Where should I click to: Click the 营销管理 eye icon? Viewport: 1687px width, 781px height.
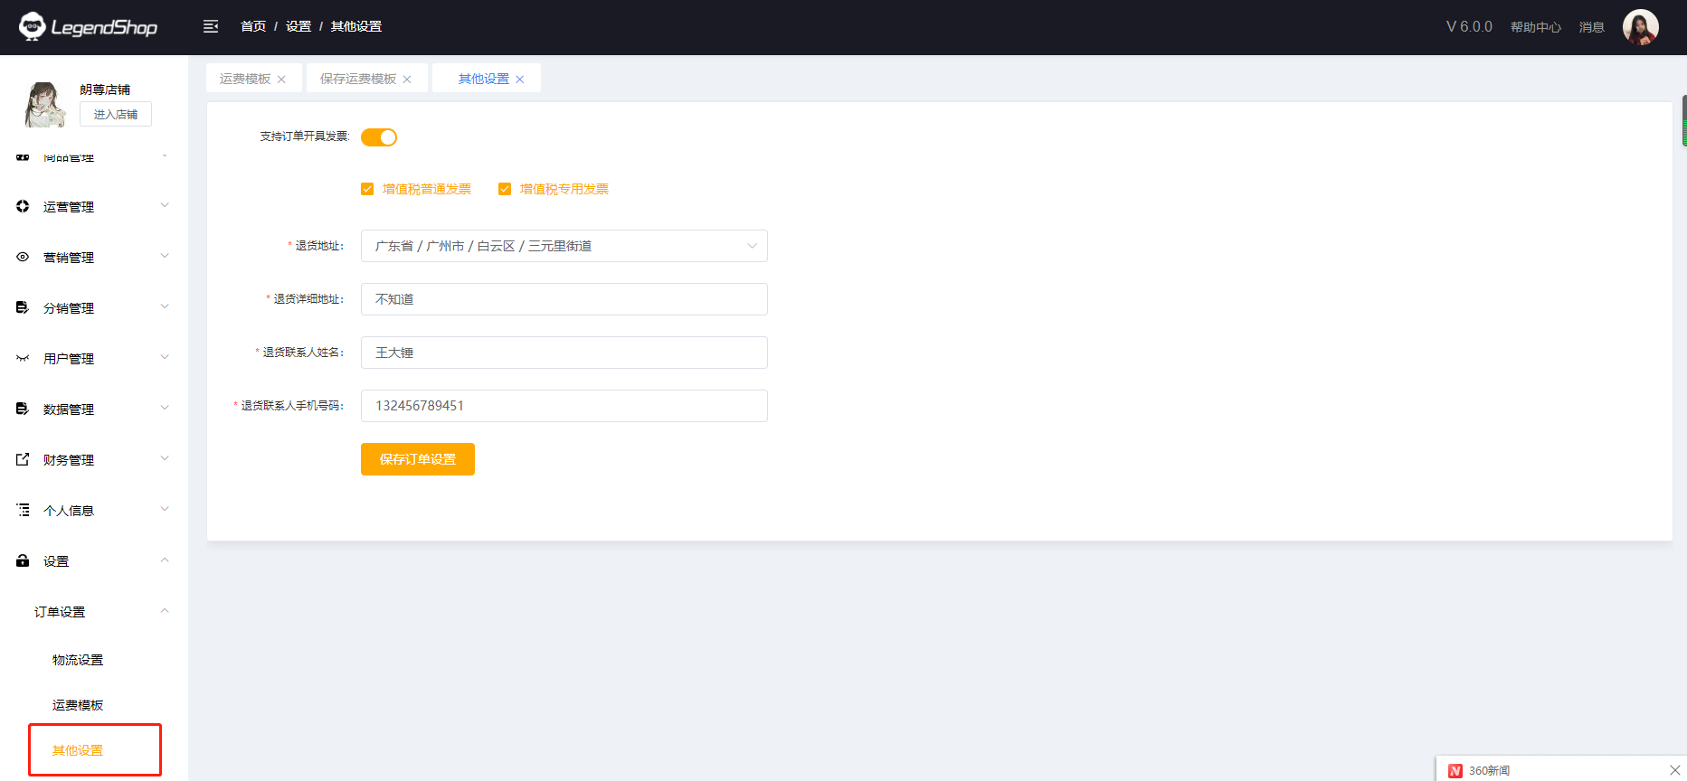tap(23, 257)
